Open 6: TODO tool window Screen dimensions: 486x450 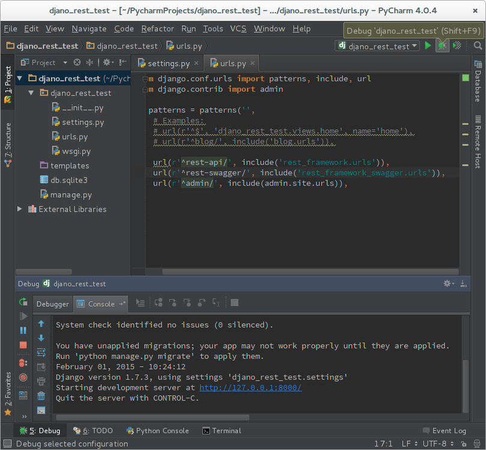pyautogui.click(x=93, y=431)
